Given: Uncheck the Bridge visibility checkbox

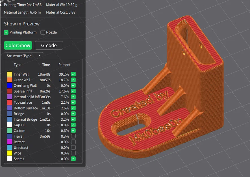Looking at the screenshot, I should click(73, 114).
